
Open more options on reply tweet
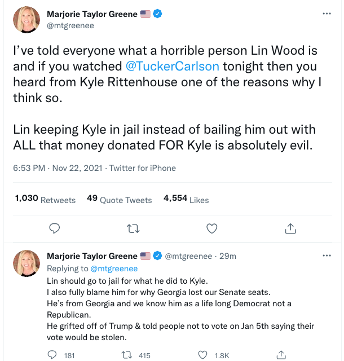[x=327, y=256]
